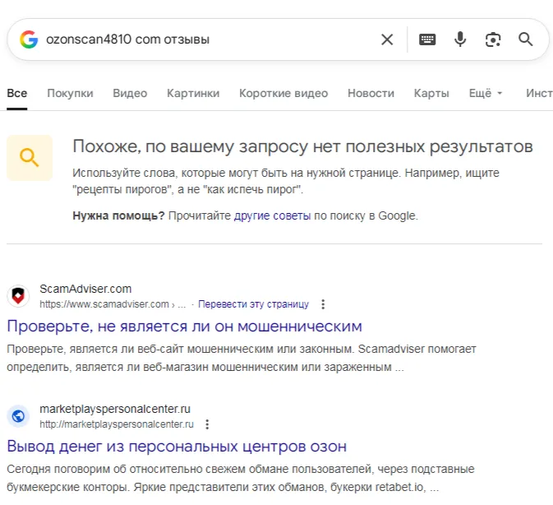Viewport: 553px width, 505px height.
Task: Click the Google logo icon
Action: click(x=29, y=39)
